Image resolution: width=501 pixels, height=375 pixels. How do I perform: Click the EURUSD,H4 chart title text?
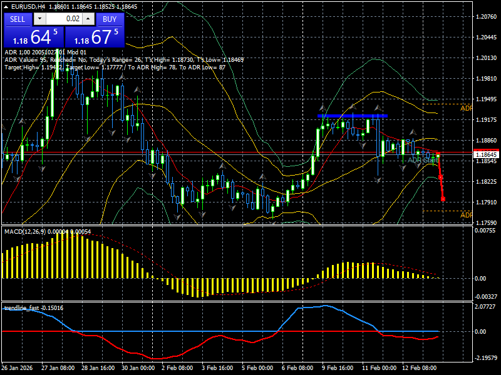tap(29, 6)
